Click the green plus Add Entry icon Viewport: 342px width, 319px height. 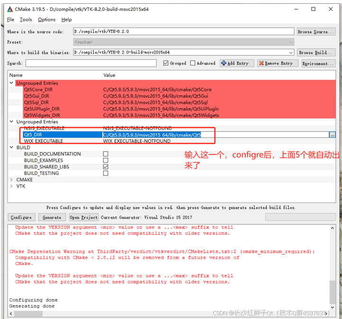coord(224,63)
